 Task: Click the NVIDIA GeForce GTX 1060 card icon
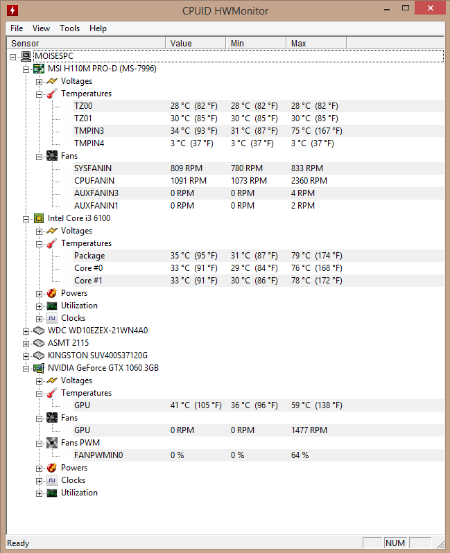[x=39, y=368]
